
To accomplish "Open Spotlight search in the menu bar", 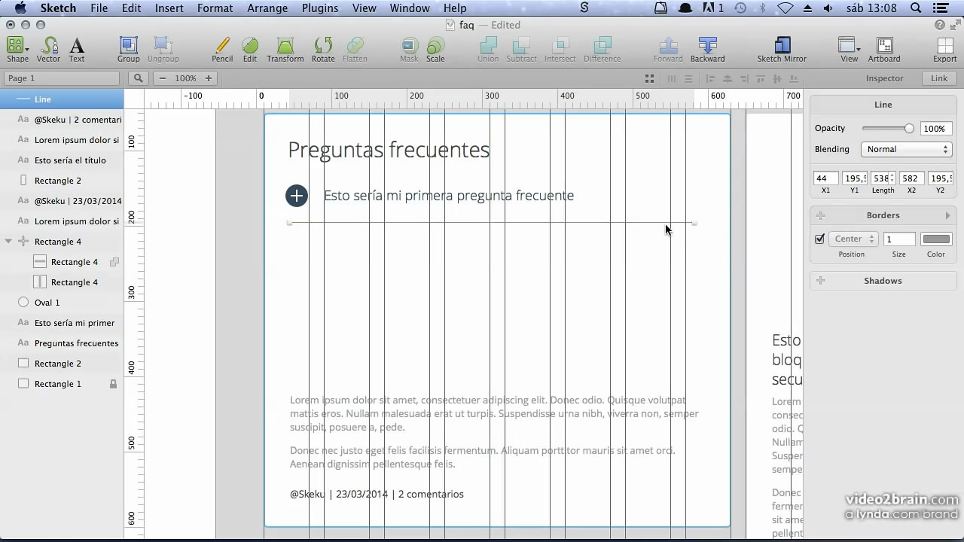I will tap(916, 8).
